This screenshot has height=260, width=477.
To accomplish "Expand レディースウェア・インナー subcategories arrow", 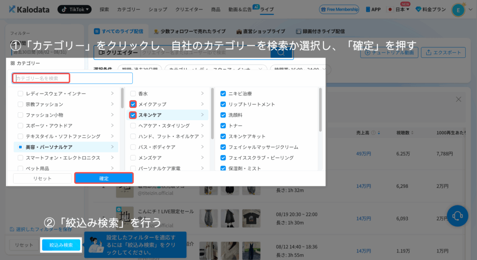I will [112, 94].
